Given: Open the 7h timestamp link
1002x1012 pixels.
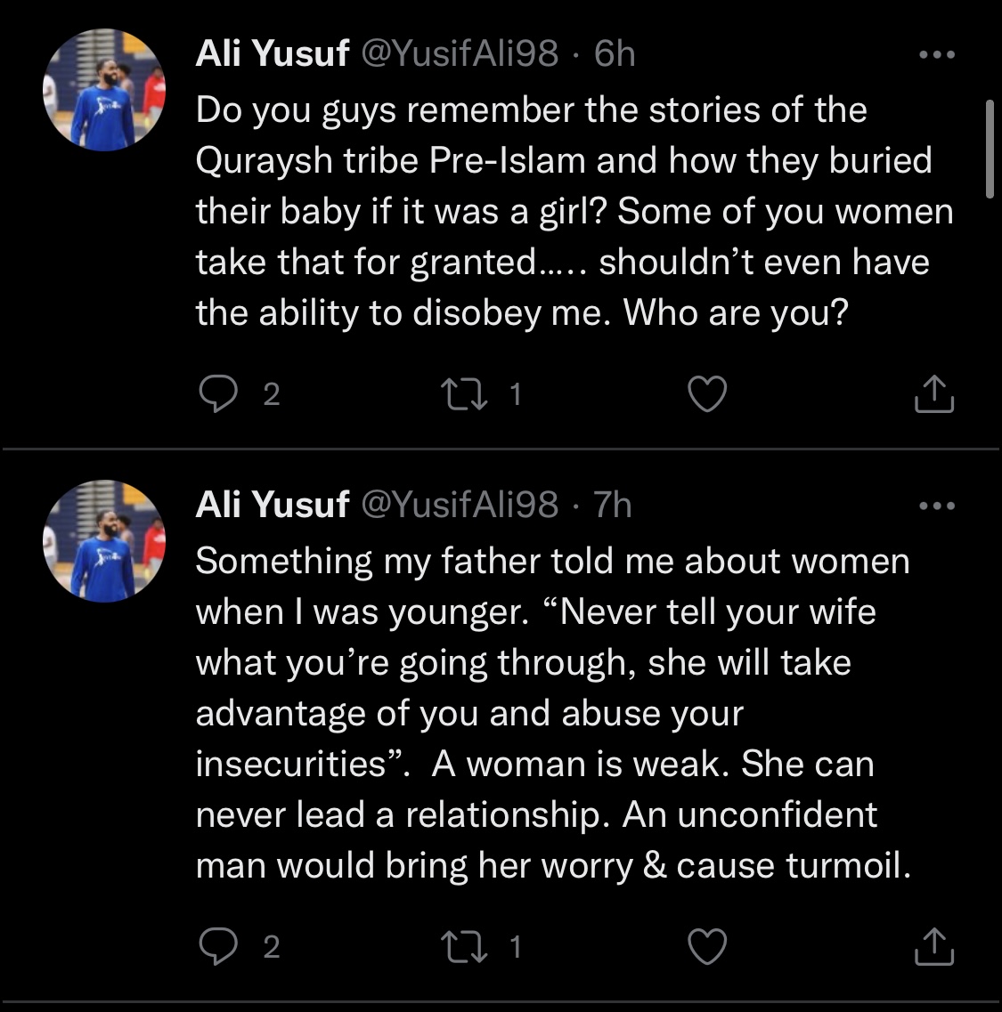Looking at the screenshot, I should pyautogui.click(x=613, y=506).
